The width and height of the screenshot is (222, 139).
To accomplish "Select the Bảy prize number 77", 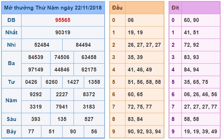I will (x=31, y=132).
